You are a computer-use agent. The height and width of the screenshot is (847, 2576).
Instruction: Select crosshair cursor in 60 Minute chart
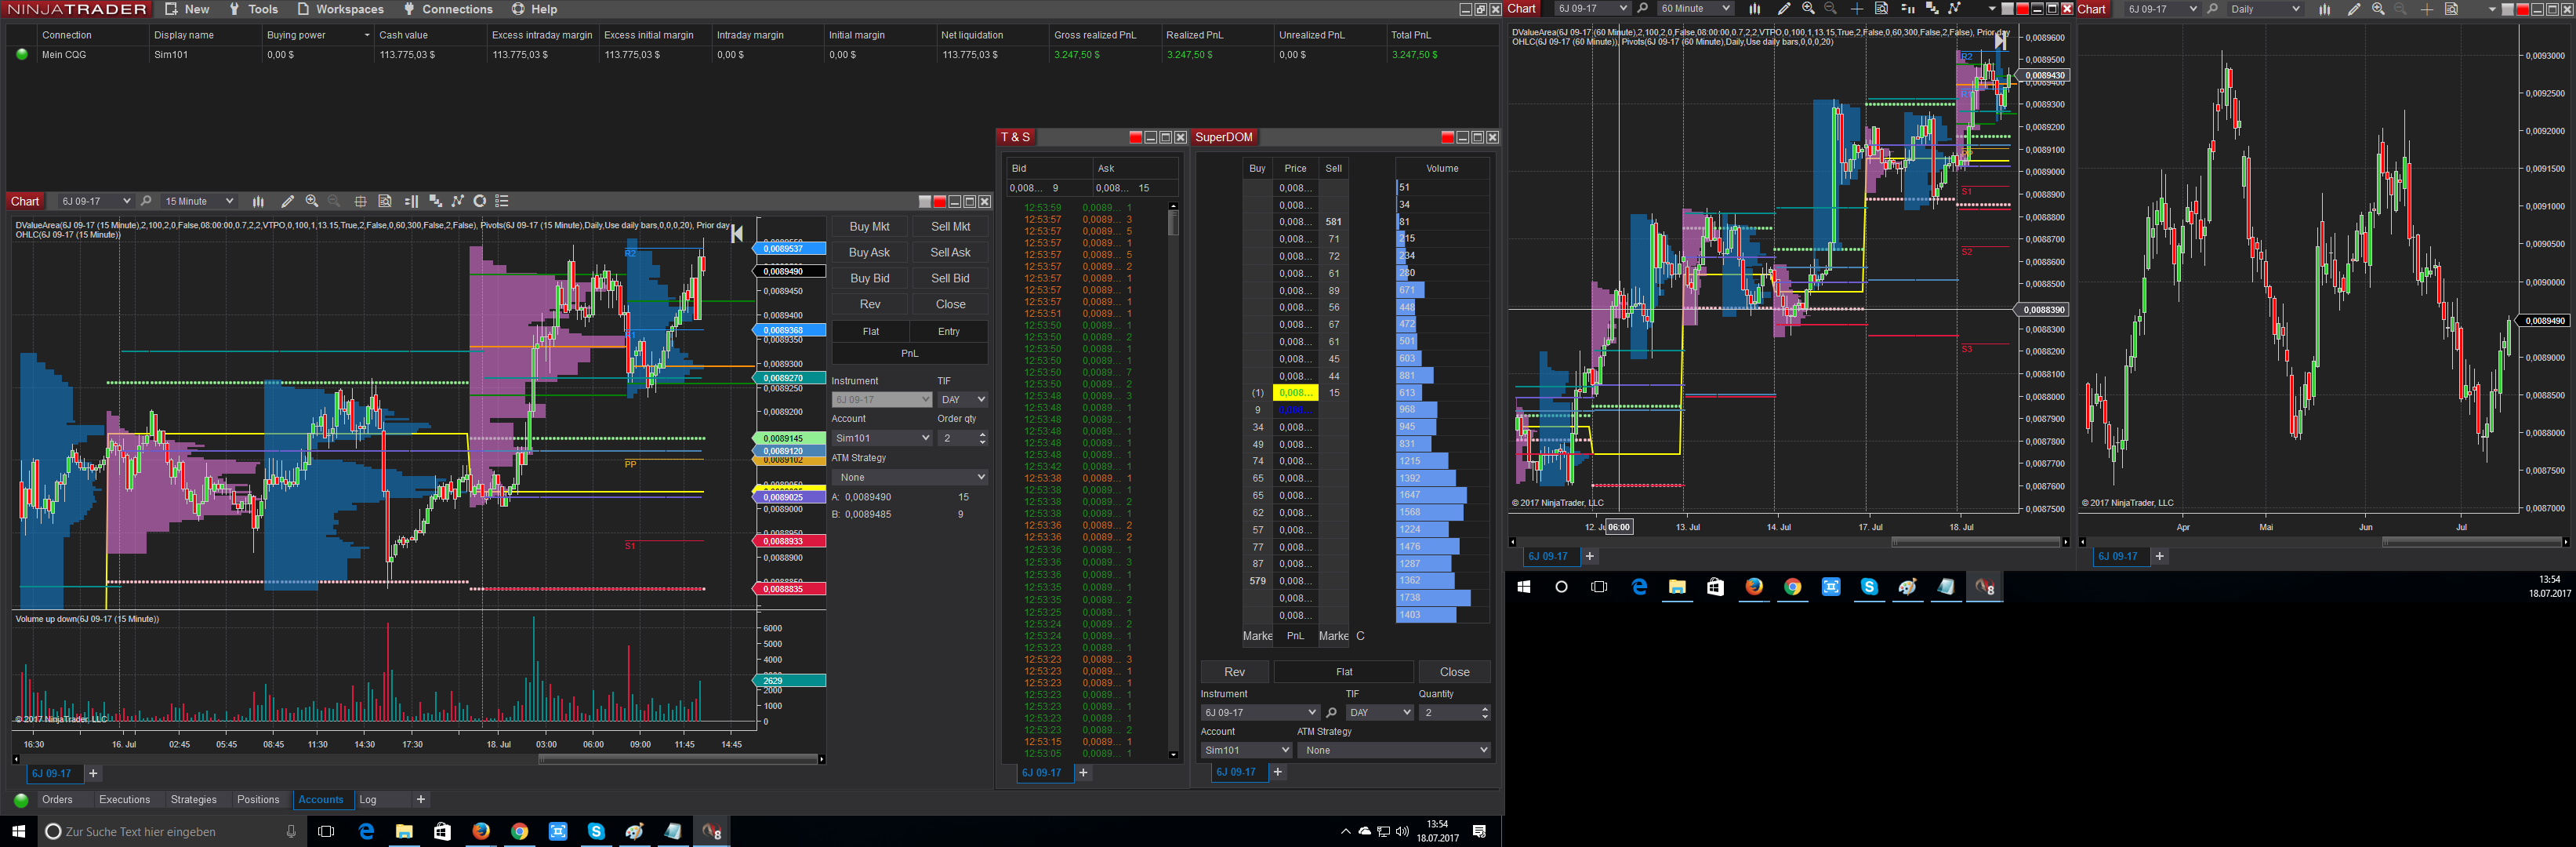pos(1856,9)
